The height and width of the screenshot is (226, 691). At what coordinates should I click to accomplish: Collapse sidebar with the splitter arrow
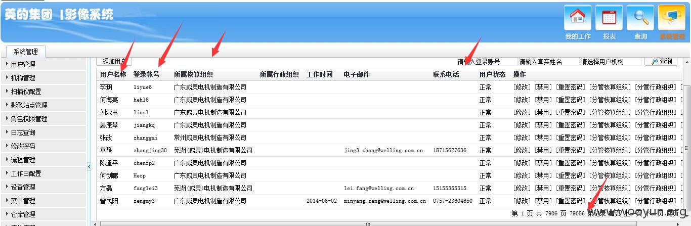89,166
